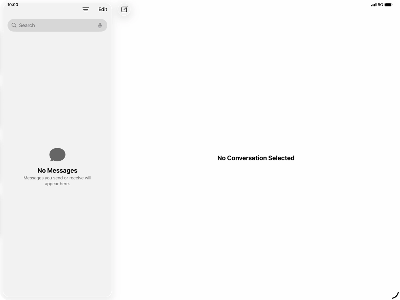Select the No Conversation Selected label

(x=256, y=158)
